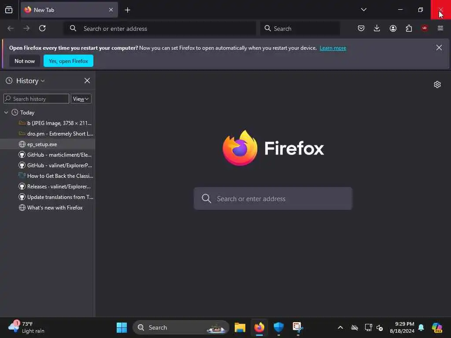
Task: Select the New Tab tab
Action: (69, 10)
